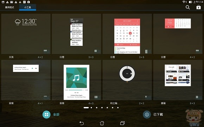Switch to the 小工具 tab

(x=27, y=7)
